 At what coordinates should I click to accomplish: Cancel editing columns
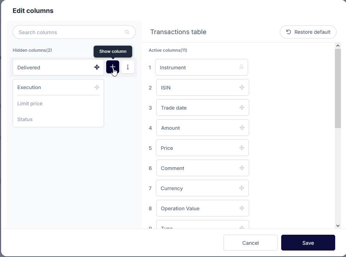pyautogui.click(x=250, y=243)
